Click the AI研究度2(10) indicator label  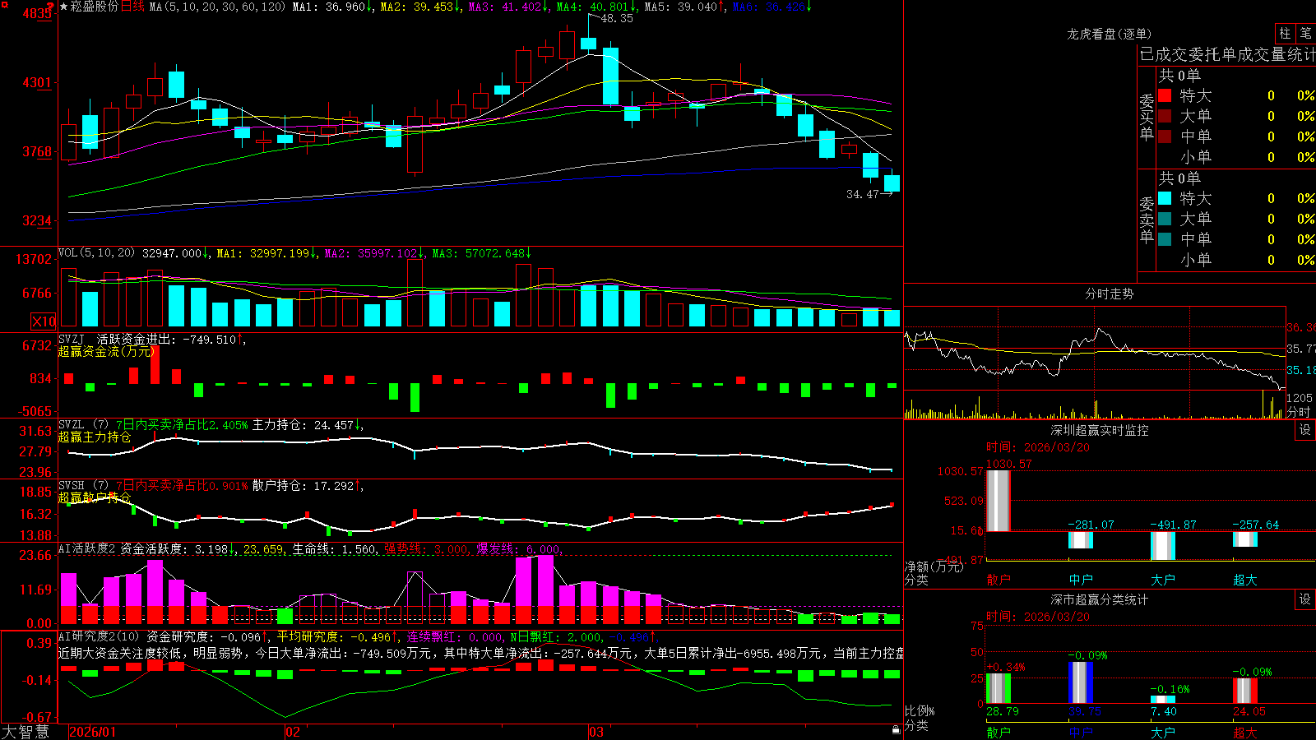(x=99, y=636)
